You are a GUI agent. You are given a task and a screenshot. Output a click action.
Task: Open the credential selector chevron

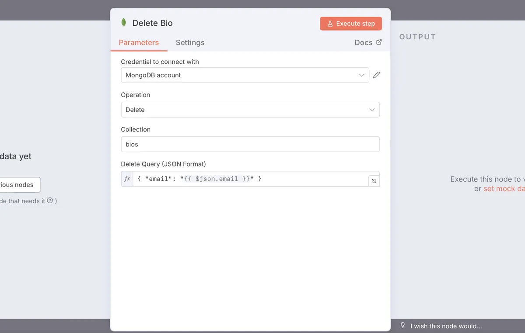[362, 75]
